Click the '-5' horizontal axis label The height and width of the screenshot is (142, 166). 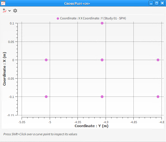[x=50, y=122]
